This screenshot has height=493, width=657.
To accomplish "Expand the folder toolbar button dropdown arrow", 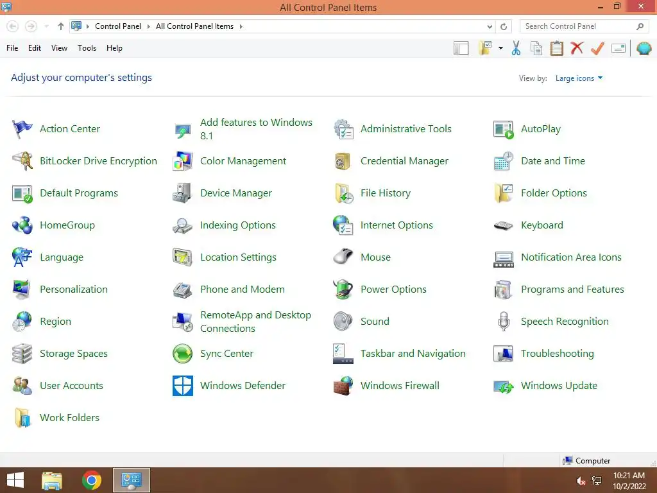I will pos(500,48).
